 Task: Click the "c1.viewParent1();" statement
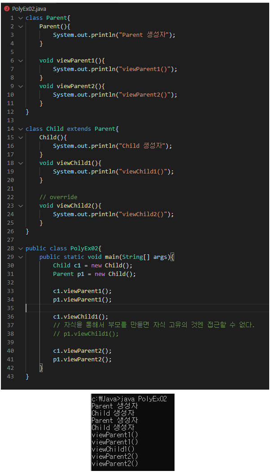pos(82,291)
